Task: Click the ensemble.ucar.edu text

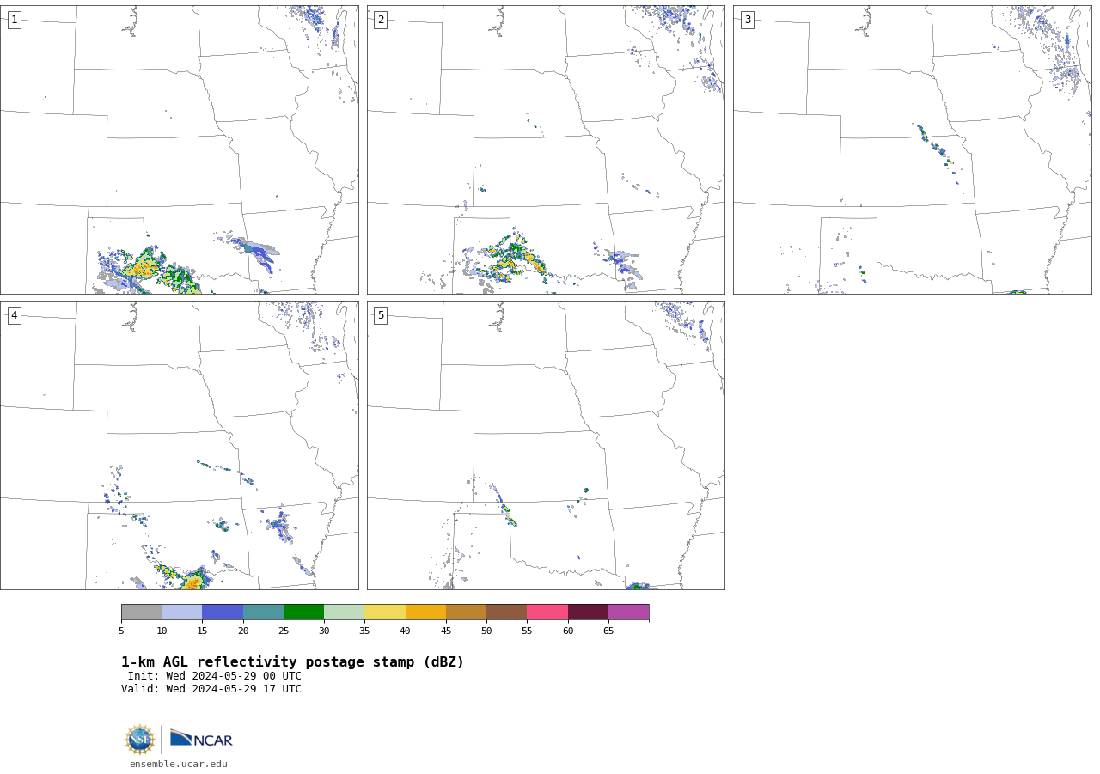Action: click(179, 764)
